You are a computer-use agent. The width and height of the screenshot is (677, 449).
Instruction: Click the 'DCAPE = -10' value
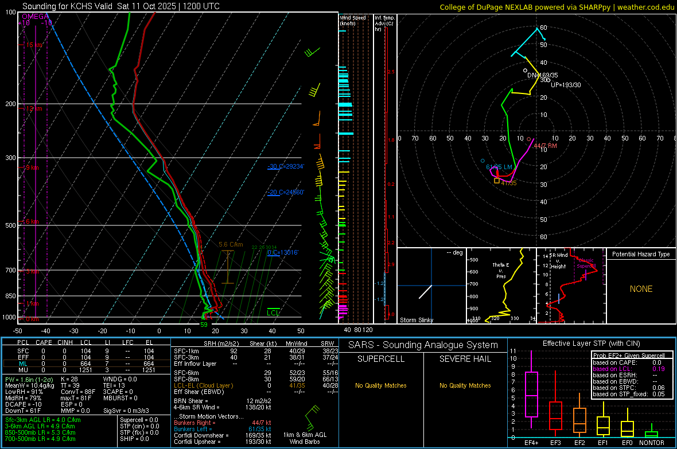click(22, 404)
